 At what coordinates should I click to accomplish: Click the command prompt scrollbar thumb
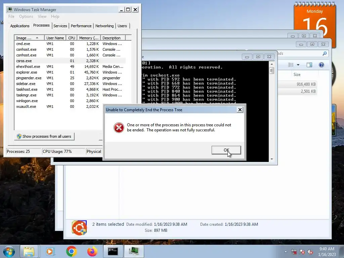tap(271, 71)
